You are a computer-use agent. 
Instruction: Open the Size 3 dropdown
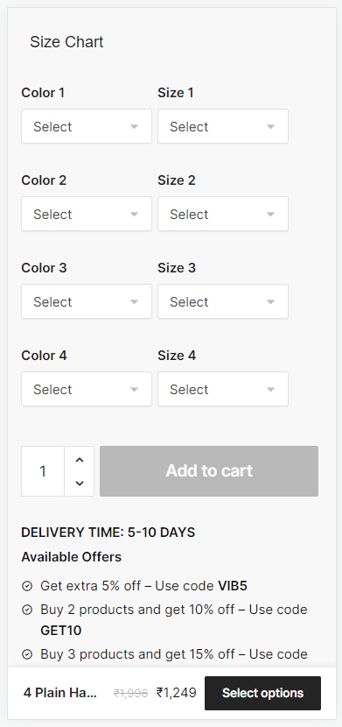coord(223,301)
